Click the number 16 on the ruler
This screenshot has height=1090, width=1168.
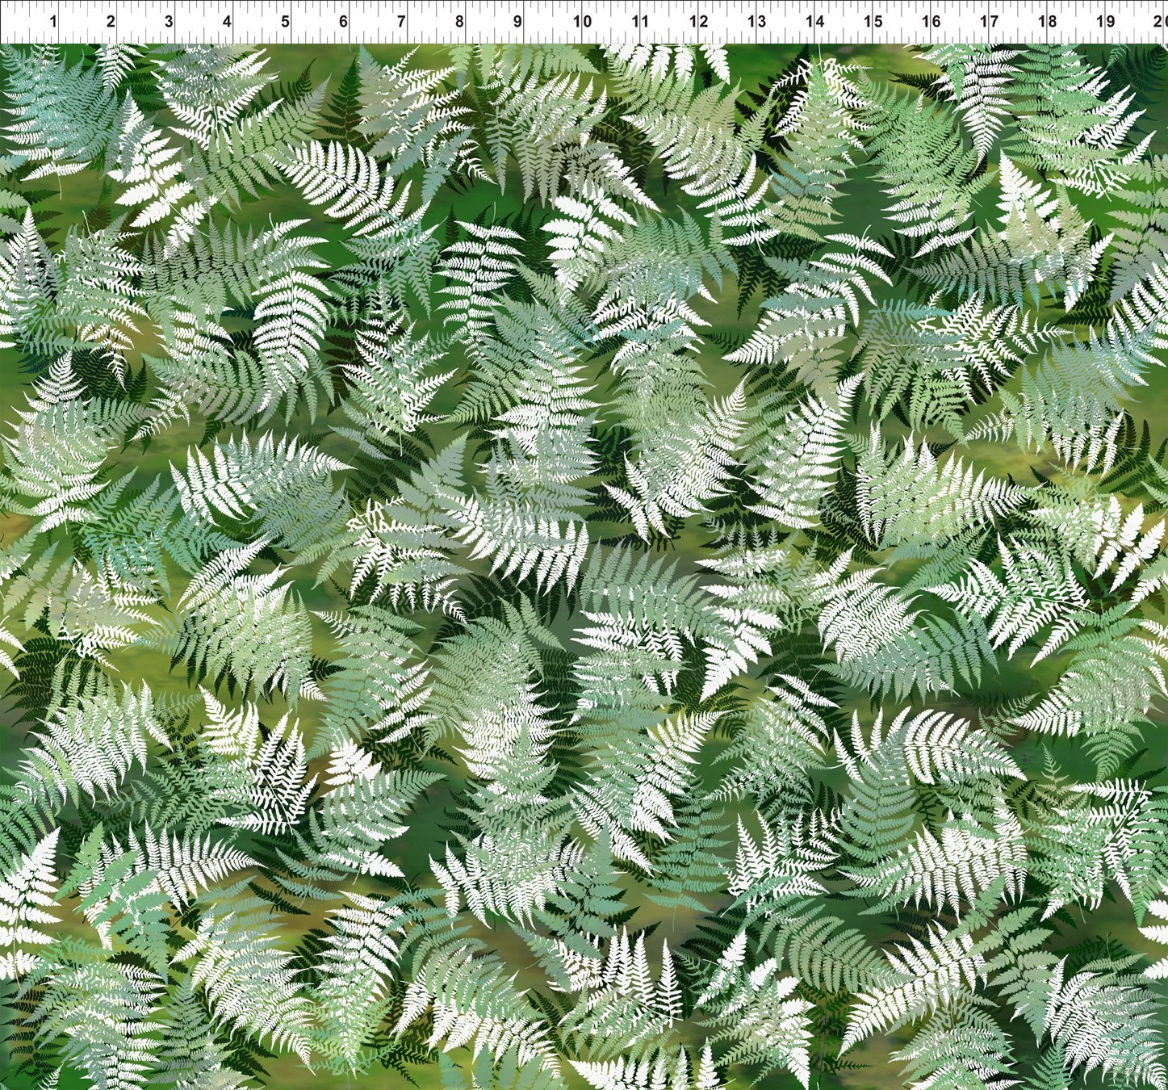932,22
